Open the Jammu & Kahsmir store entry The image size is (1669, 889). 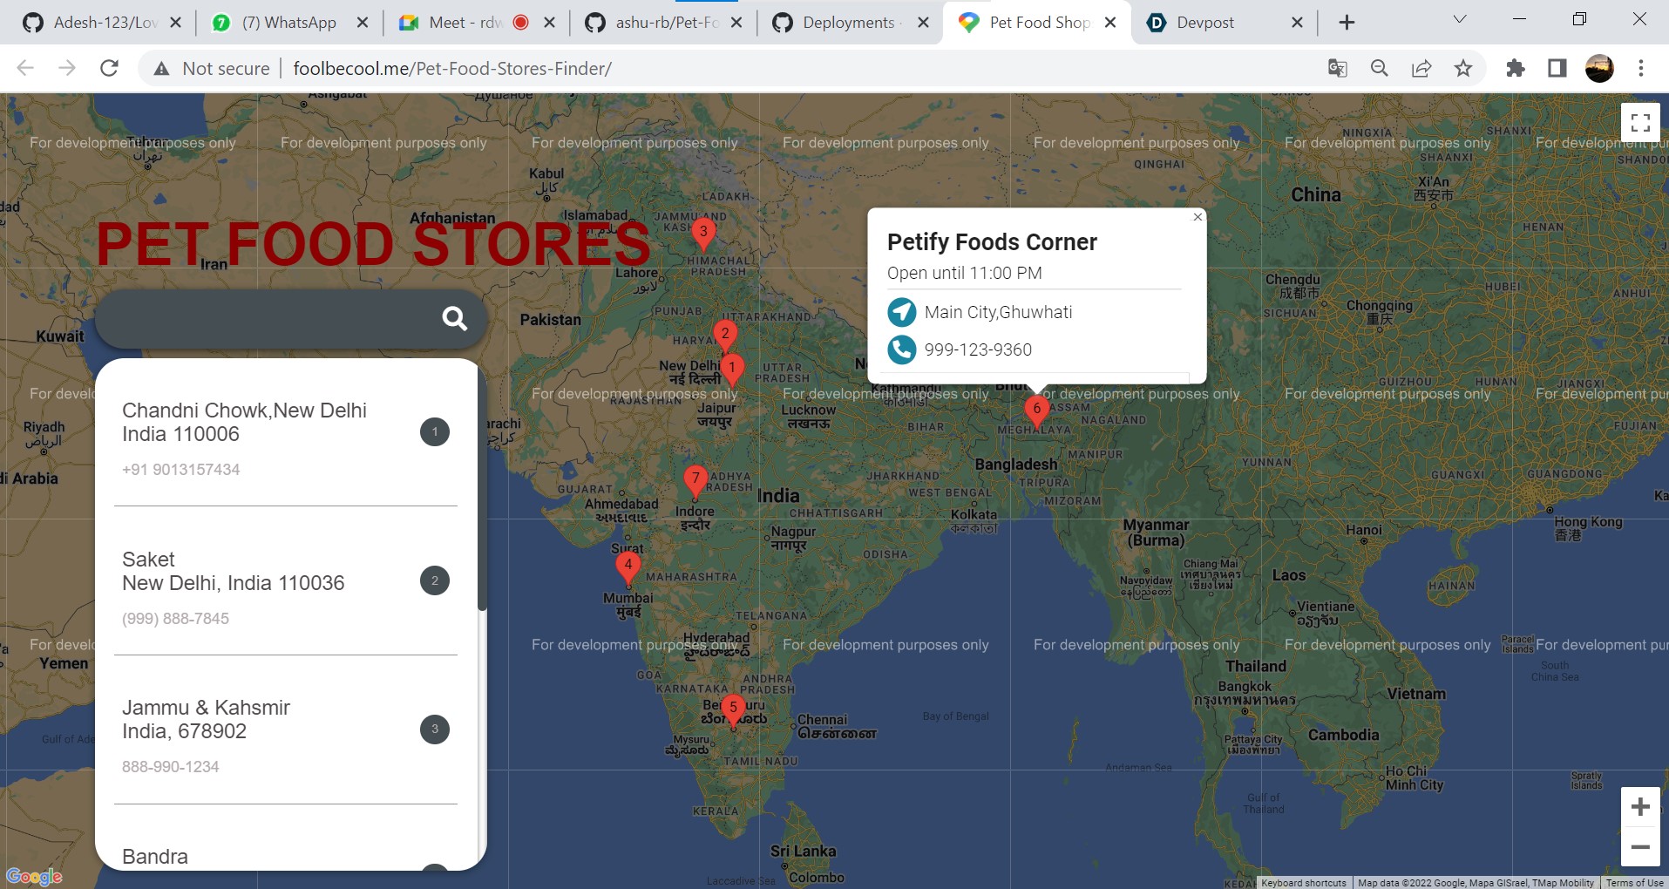click(x=286, y=730)
